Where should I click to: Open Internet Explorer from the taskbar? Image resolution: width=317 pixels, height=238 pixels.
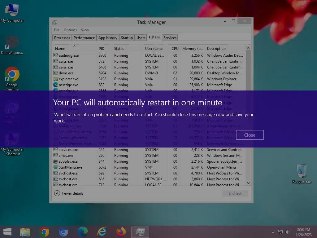pos(102,232)
